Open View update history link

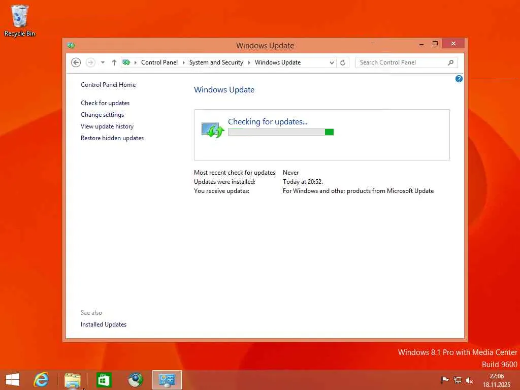coord(107,126)
